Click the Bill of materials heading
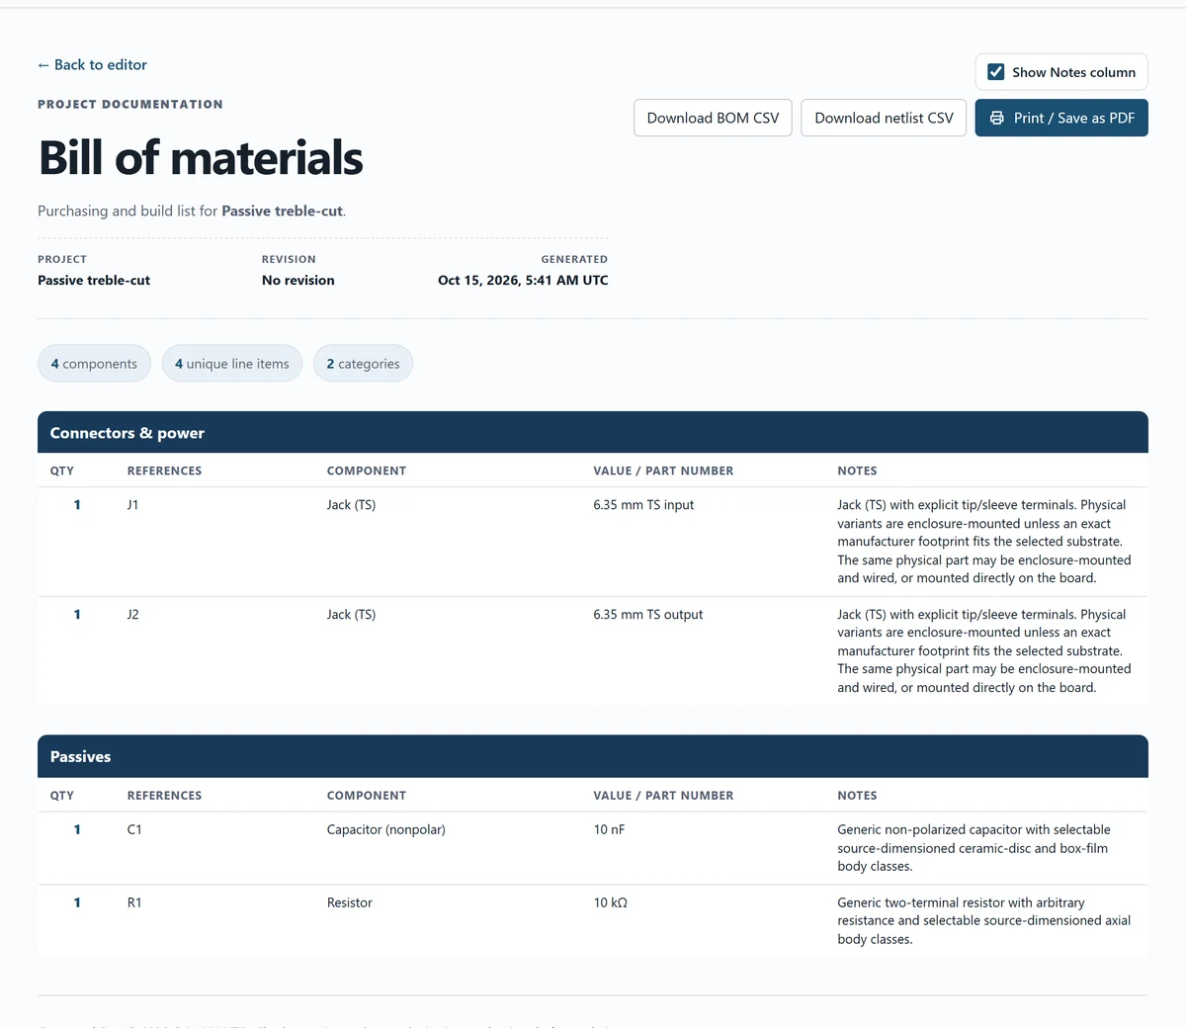 pyautogui.click(x=201, y=158)
